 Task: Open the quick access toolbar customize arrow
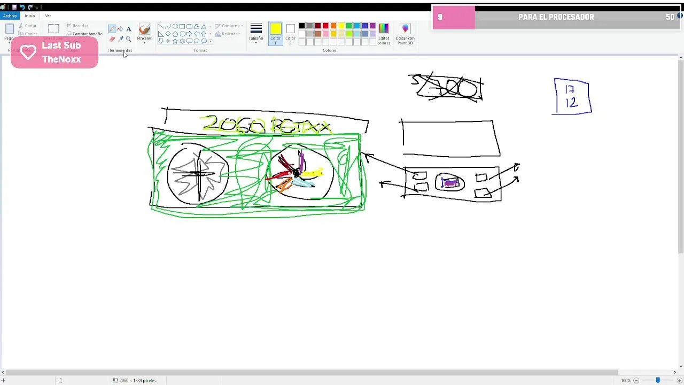click(37, 7)
